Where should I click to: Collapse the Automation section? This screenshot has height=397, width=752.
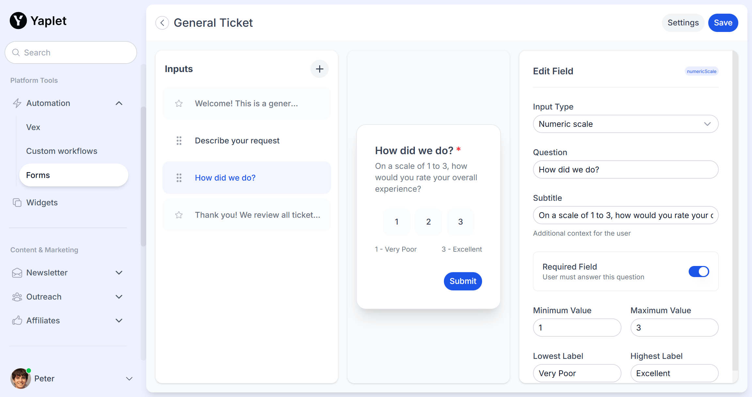[119, 103]
